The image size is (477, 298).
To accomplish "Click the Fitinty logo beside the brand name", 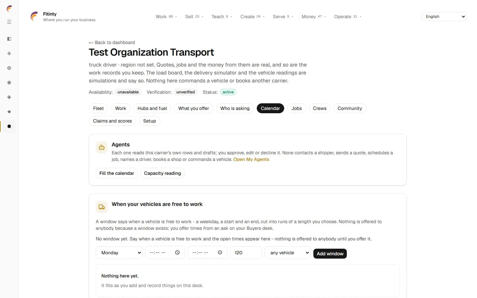I will (34, 17).
